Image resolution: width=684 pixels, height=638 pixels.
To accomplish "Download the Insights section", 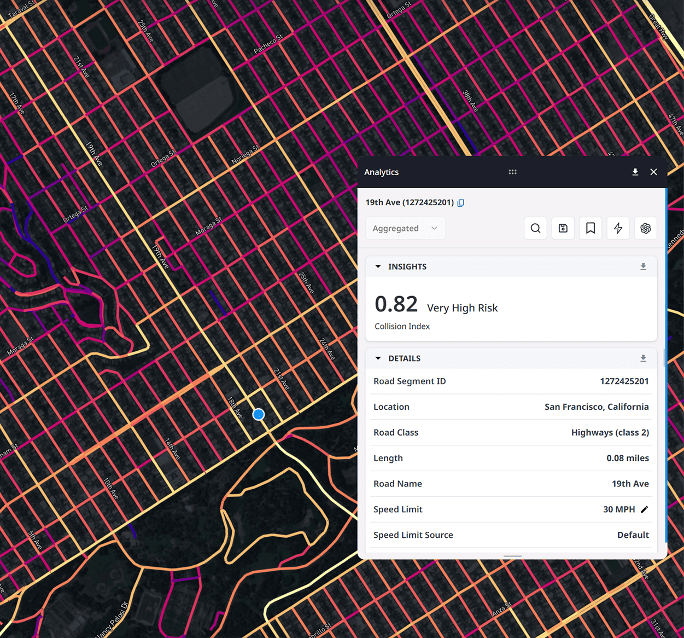I will (x=644, y=266).
